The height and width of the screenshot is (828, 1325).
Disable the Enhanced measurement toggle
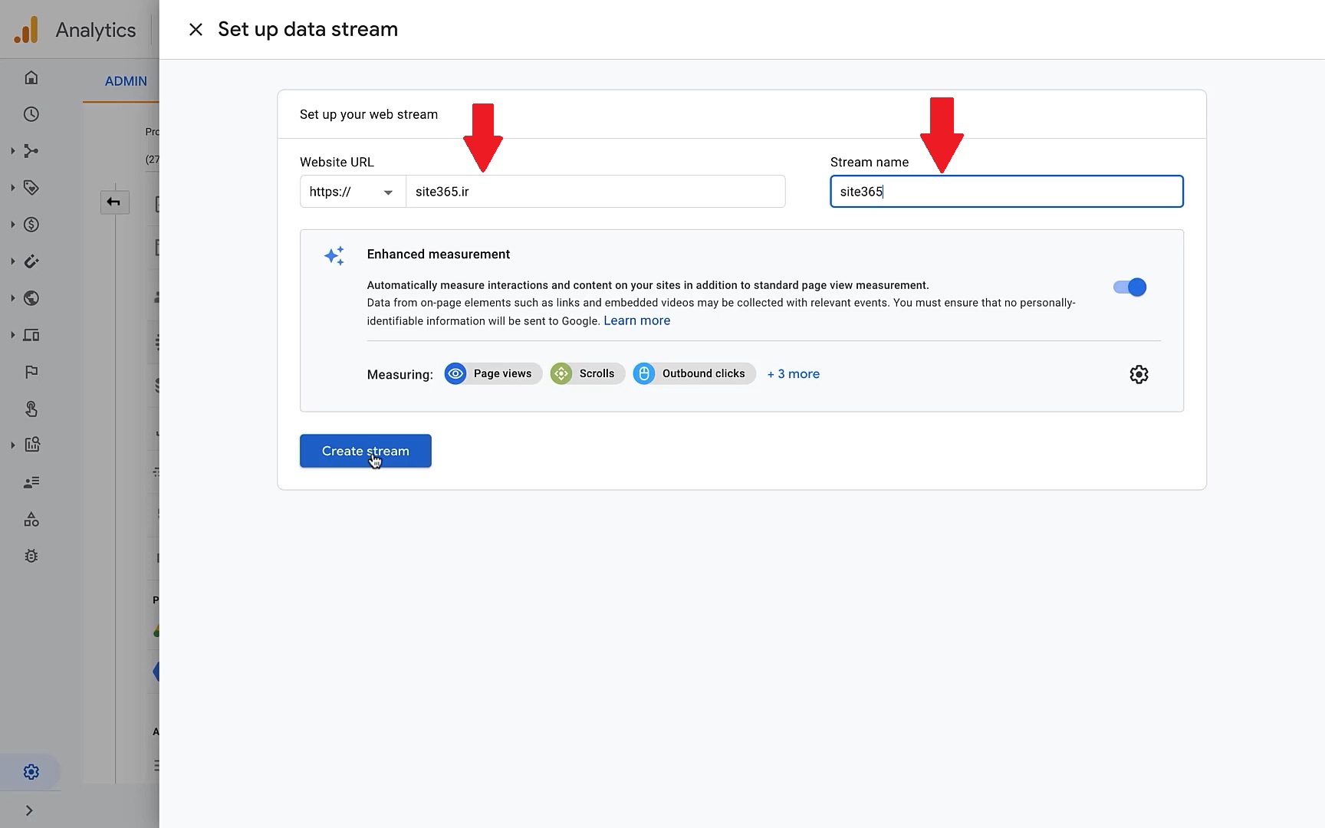(1129, 287)
